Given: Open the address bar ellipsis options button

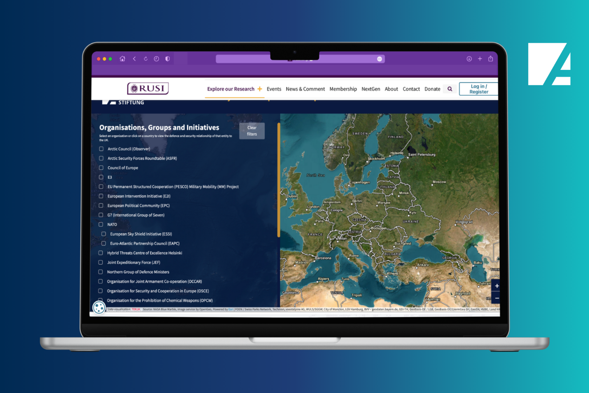Looking at the screenshot, I should pyautogui.click(x=379, y=59).
